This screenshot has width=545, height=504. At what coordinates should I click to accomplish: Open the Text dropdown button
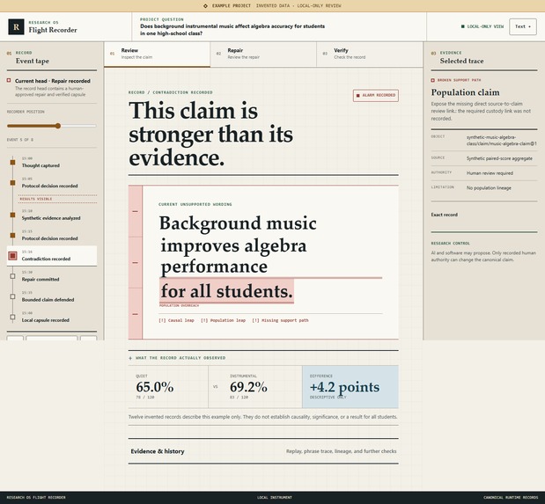pyautogui.click(x=523, y=26)
